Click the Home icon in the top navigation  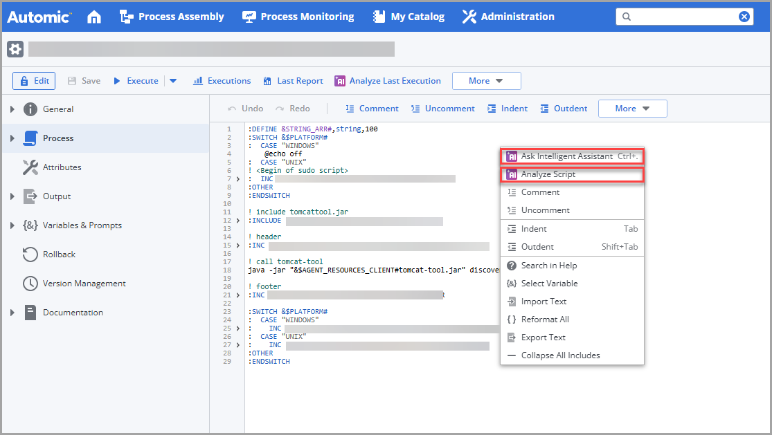click(93, 16)
